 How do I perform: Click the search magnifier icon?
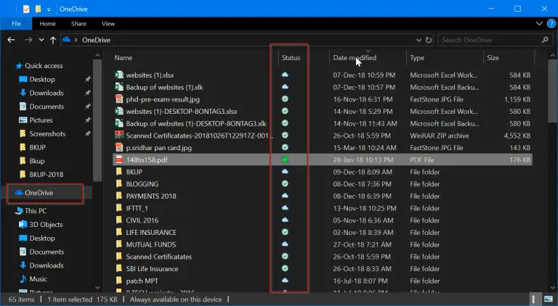[x=545, y=40]
